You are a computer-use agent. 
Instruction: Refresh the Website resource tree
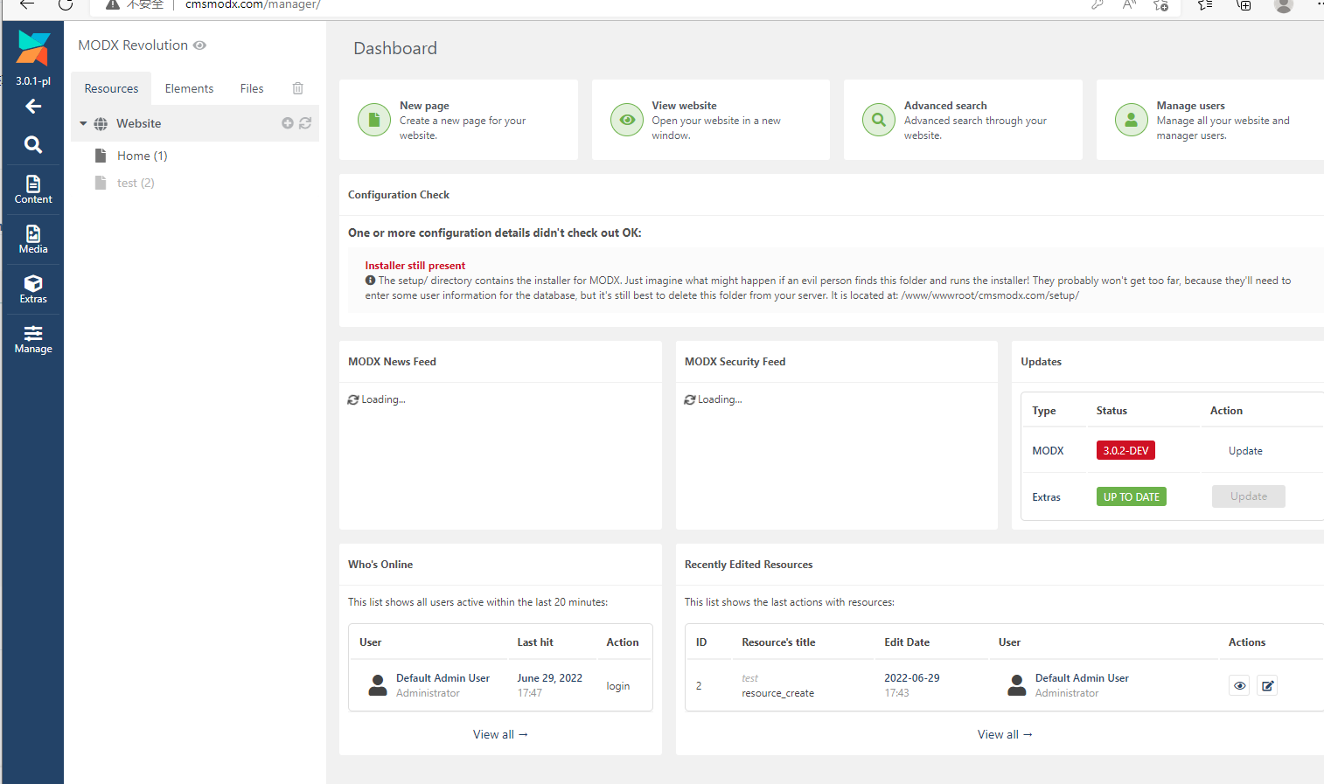[305, 123]
